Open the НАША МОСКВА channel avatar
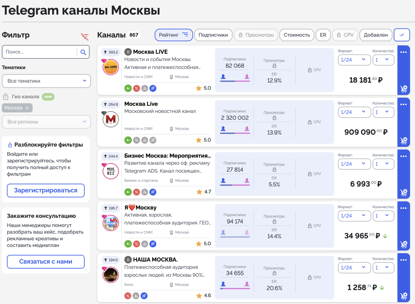This screenshot has width=415, height=304. [x=111, y=274]
